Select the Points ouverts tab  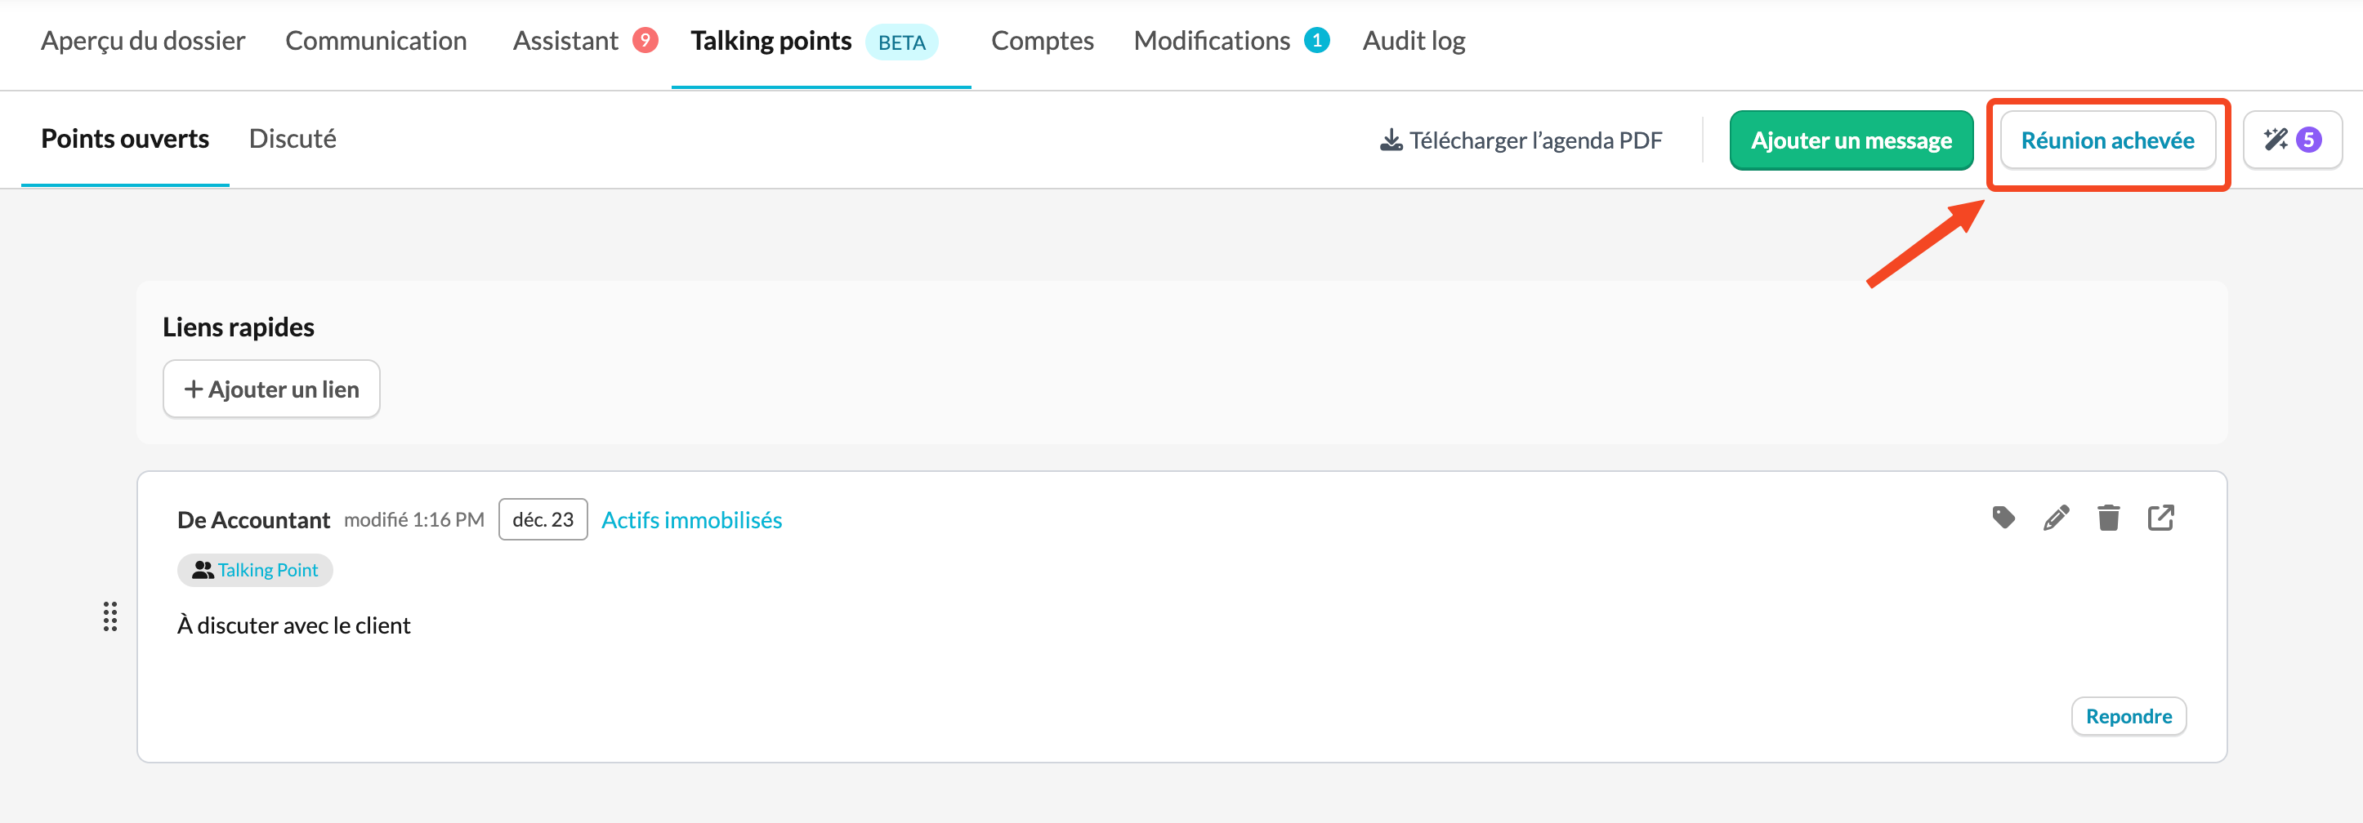click(125, 138)
